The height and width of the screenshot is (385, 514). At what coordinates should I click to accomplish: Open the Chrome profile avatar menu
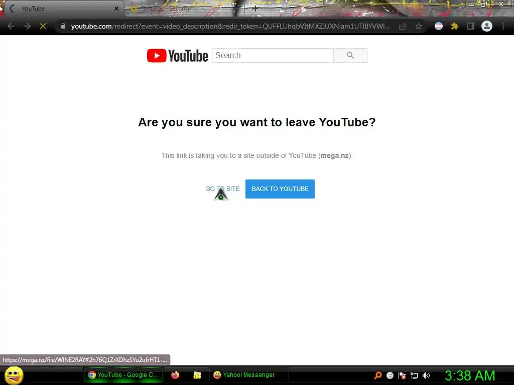pos(487,26)
